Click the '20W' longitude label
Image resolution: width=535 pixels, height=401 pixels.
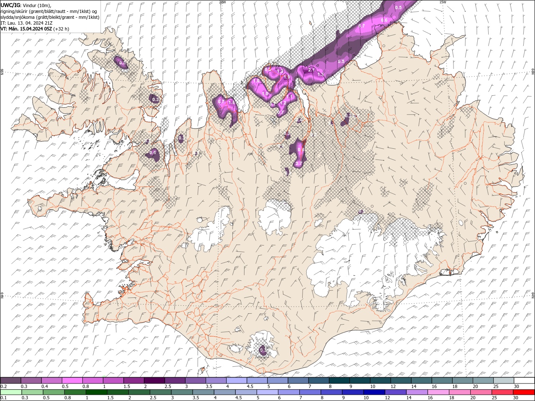click(x=222, y=2)
